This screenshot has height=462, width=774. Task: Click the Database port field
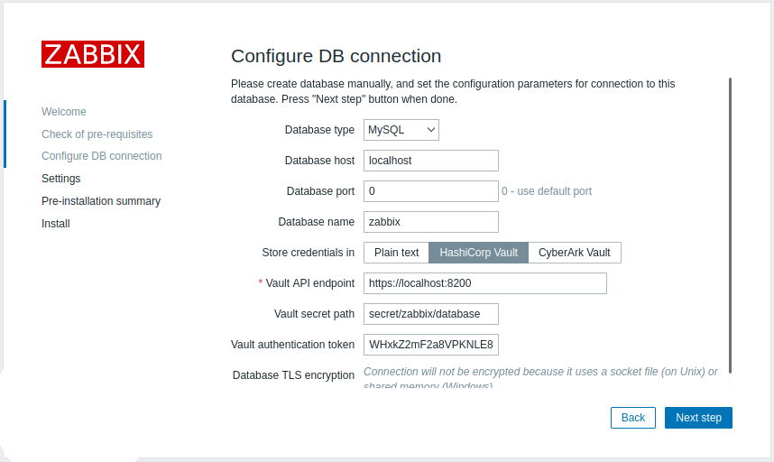click(x=431, y=191)
